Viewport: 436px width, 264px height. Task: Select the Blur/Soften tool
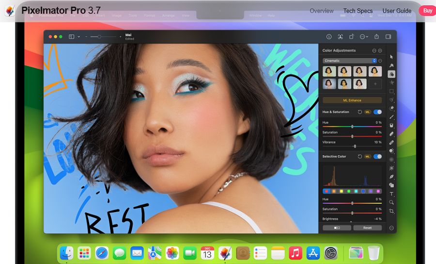coord(391,160)
